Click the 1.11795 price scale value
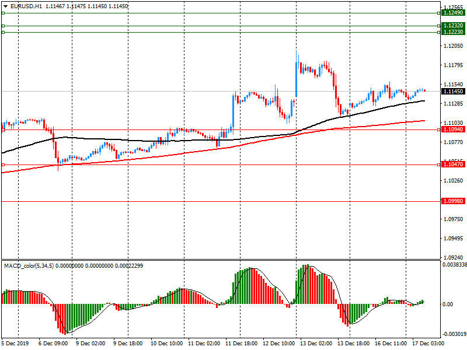The width and height of the screenshot is (467, 350). tap(454, 65)
